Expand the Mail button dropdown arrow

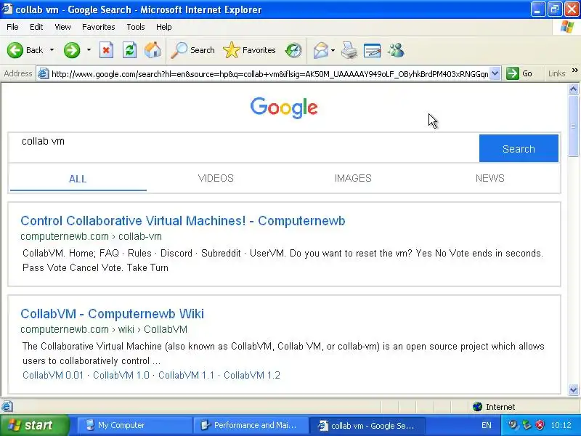pos(333,50)
